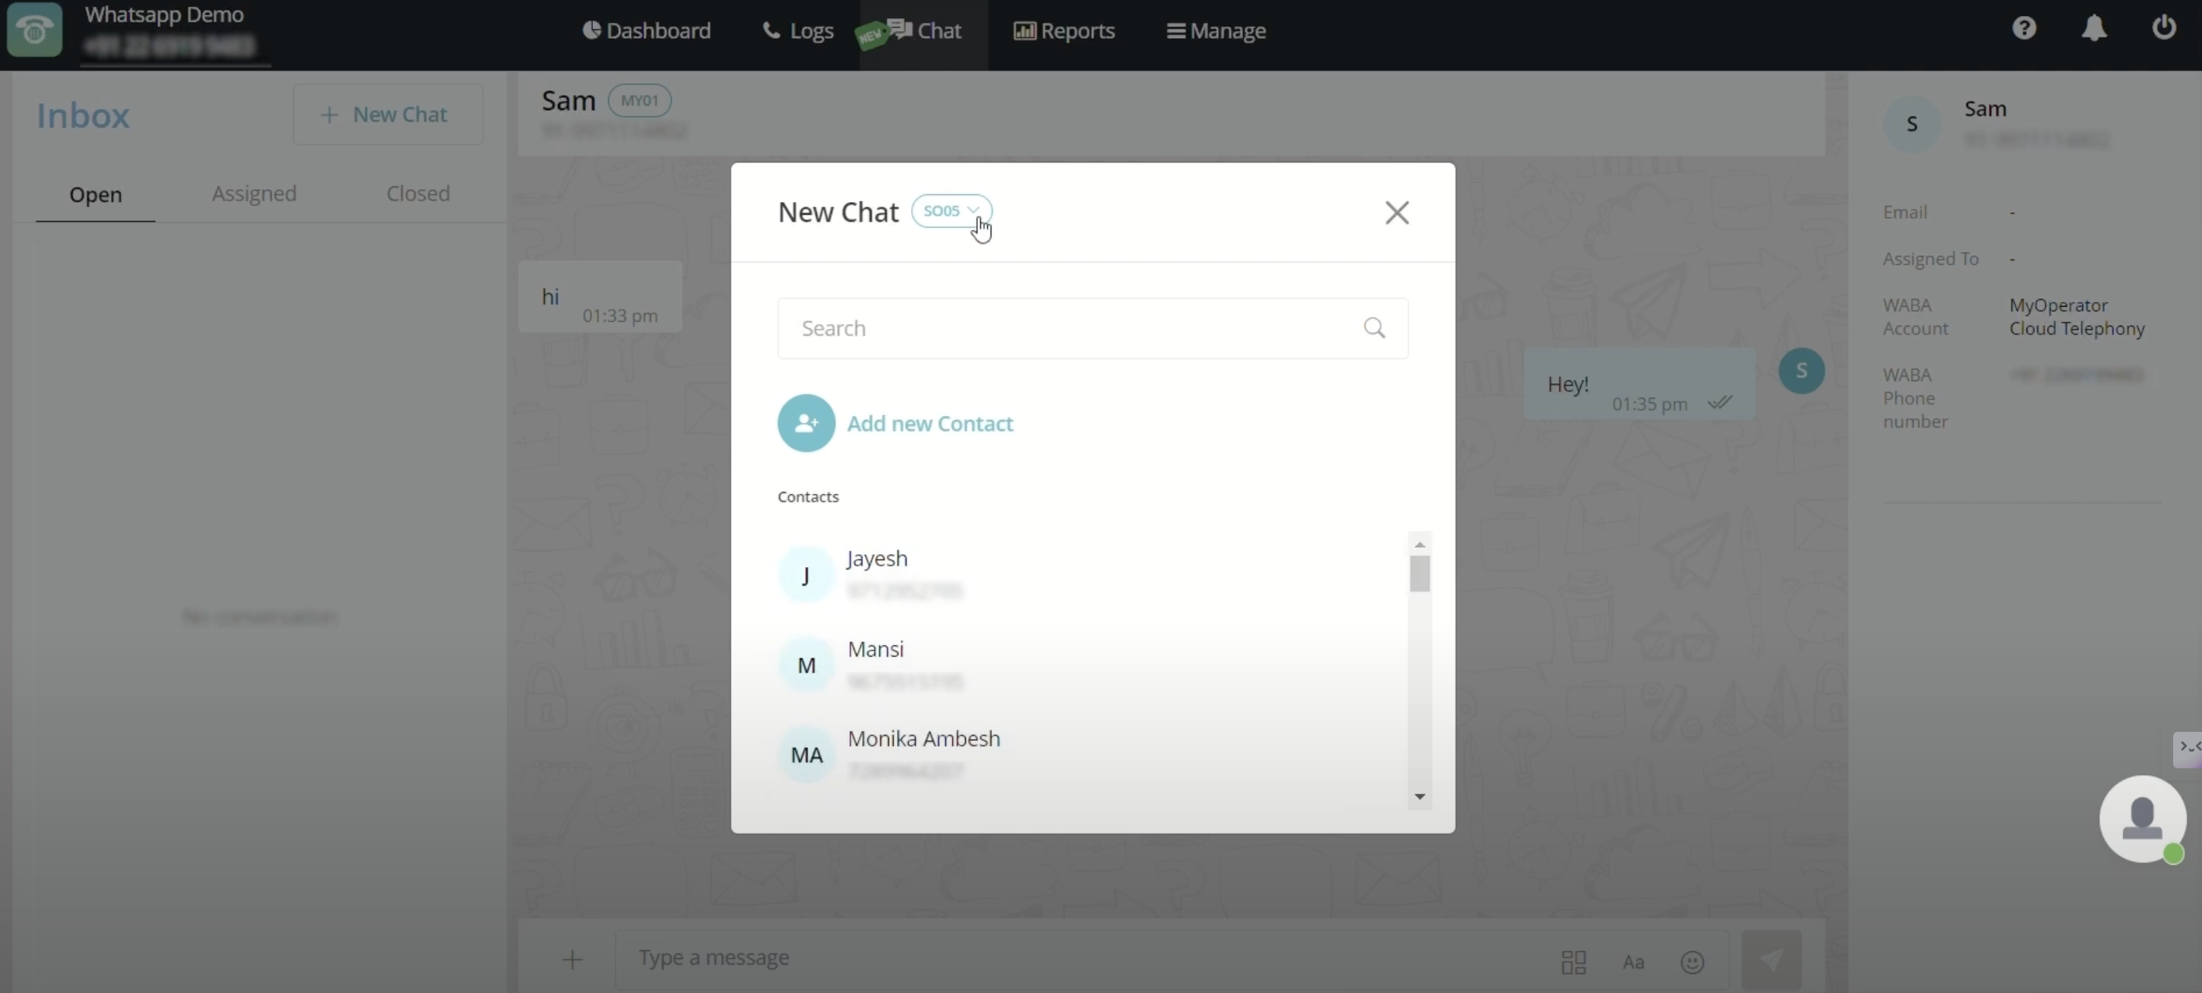
Task: Click the search magnifier icon in the dialog
Action: point(1374,327)
